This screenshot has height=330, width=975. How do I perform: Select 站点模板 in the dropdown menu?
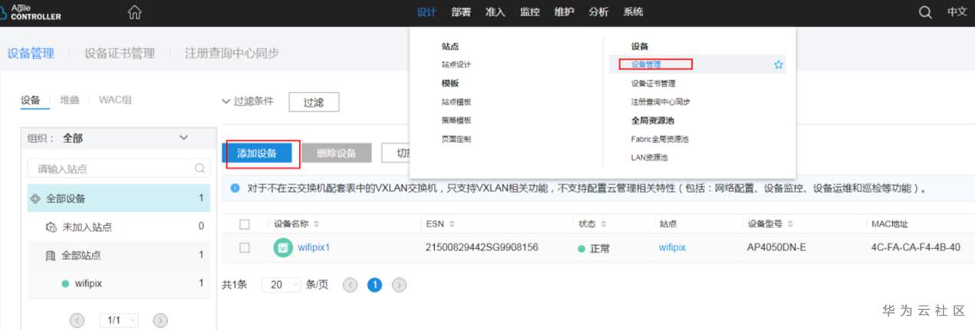[x=456, y=102]
